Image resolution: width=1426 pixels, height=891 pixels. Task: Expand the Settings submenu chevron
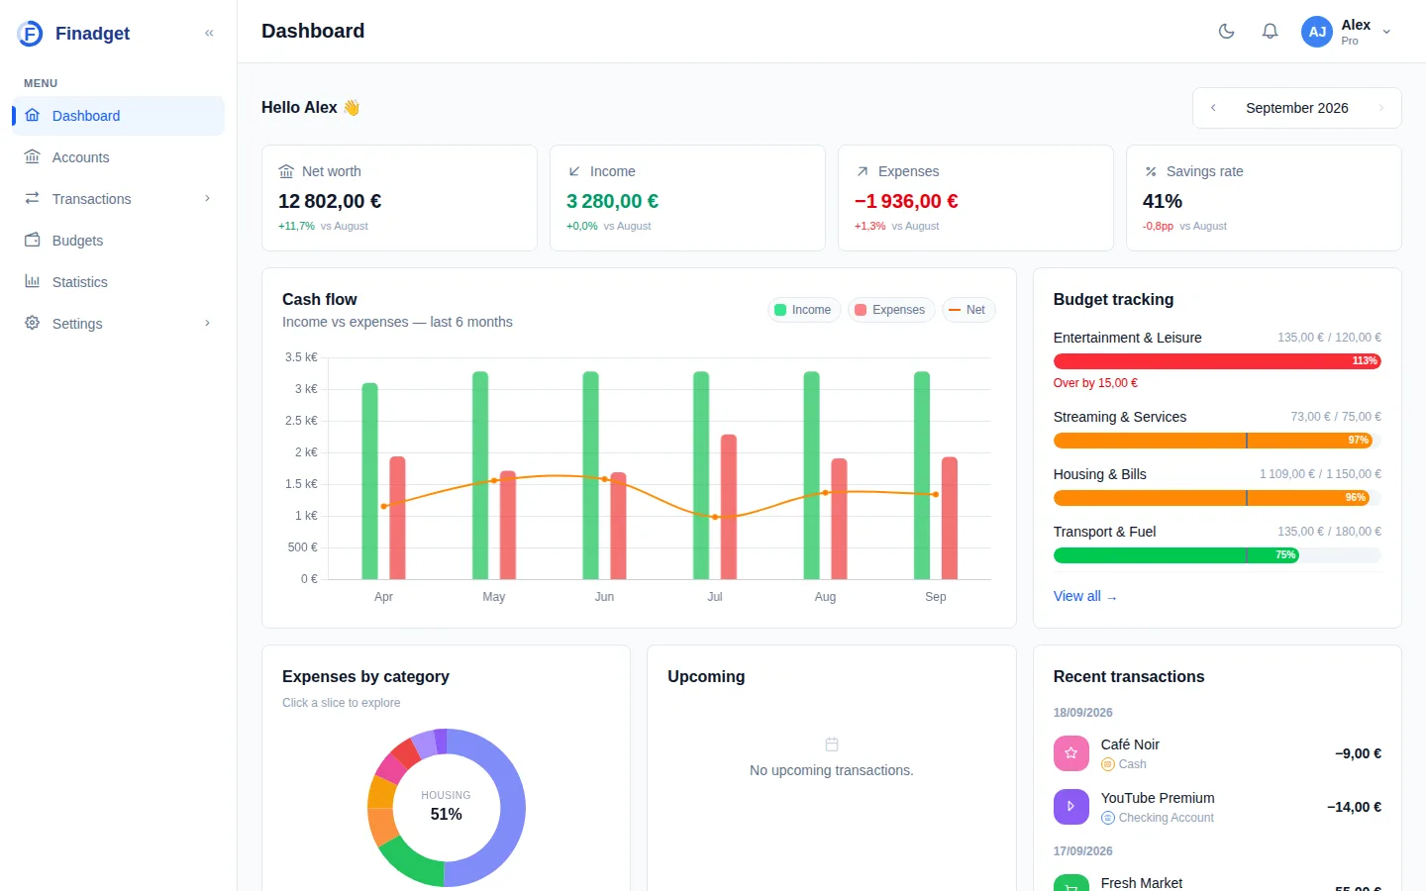(x=207, y=323)
